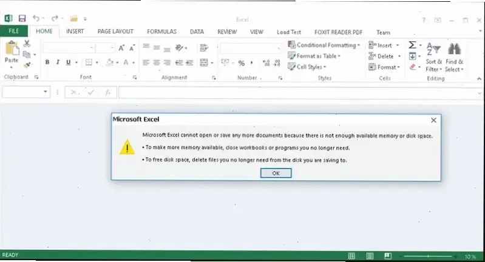
Task: Open the font name dropdown
Action: 92,48
